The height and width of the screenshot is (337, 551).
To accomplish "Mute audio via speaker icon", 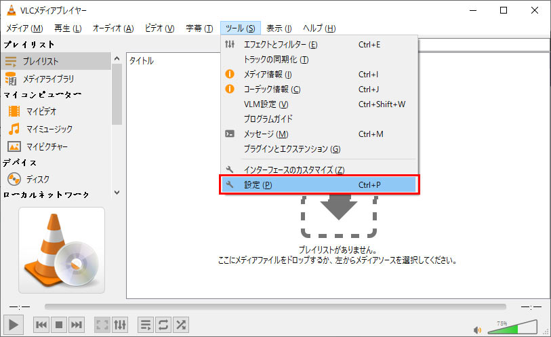I will point(478,330).
